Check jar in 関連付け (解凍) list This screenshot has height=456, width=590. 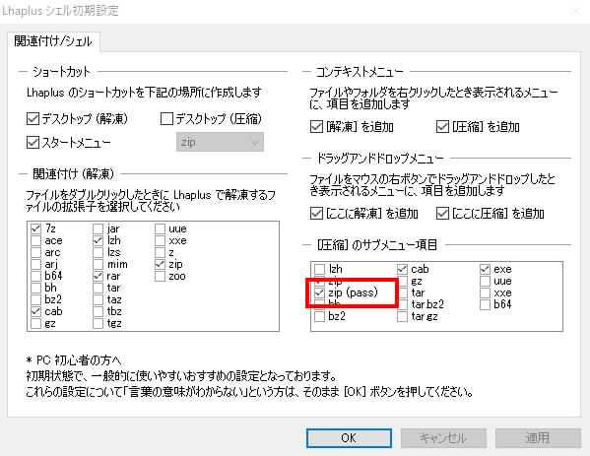pos(98,228)
